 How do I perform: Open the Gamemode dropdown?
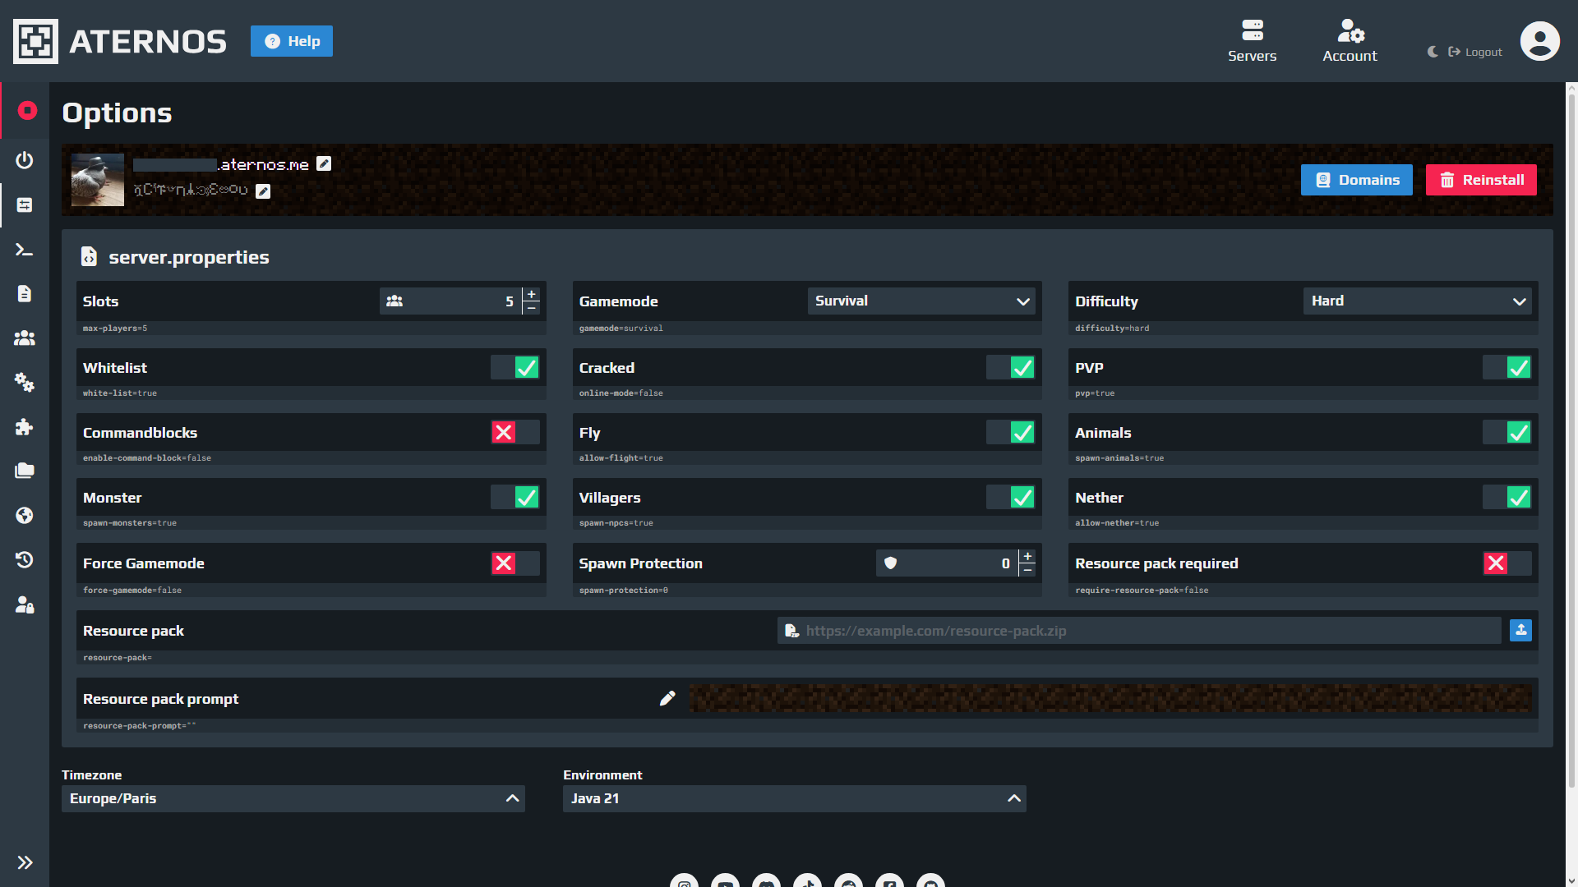(921, 301)
